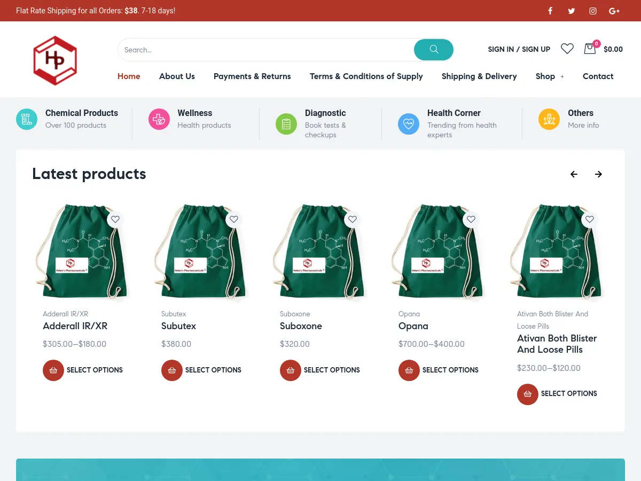Click the Twitter icon in header

point(572,11)
